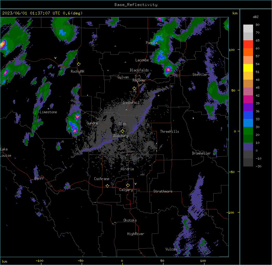Viewport: 272px width, 265px height.
Task: Click the Blackfalds town label
Action: coord(139,70)
